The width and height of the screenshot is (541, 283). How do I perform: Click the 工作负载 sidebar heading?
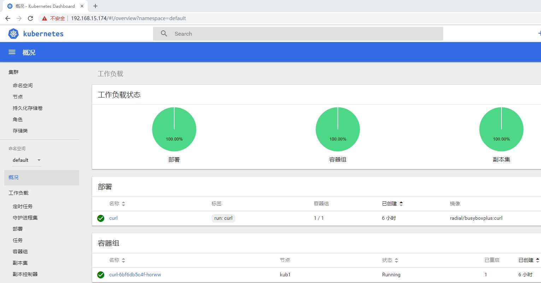point(18,193)
